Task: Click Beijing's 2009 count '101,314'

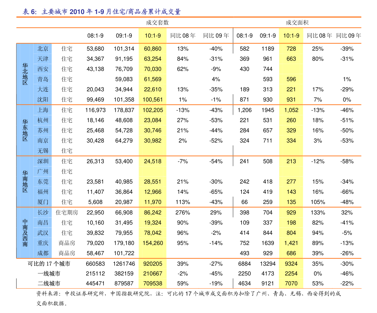Action: [x=124, y=49]
